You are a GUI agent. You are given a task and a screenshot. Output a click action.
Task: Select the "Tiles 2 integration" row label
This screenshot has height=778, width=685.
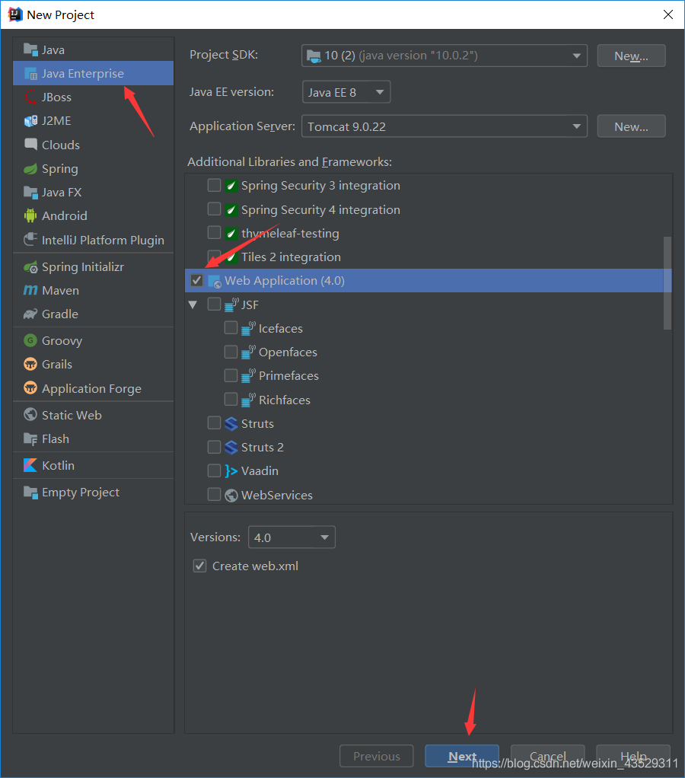click(291, 257)
